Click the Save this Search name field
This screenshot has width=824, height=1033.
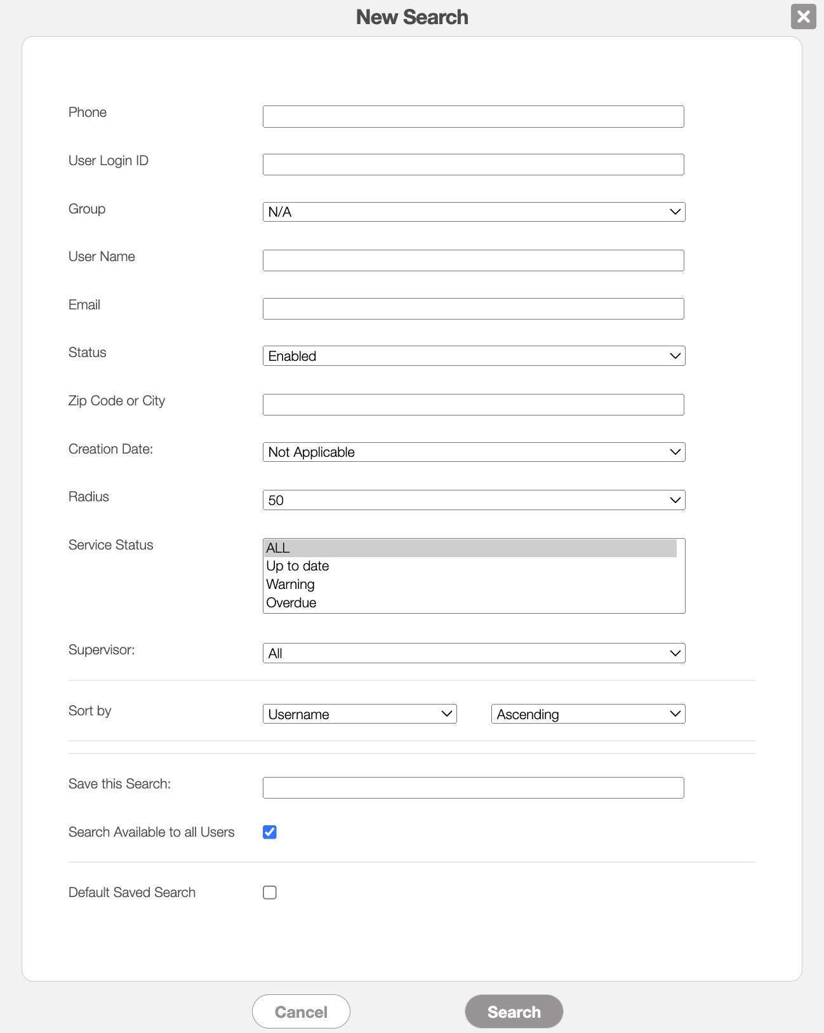click(x=474, y=788)
